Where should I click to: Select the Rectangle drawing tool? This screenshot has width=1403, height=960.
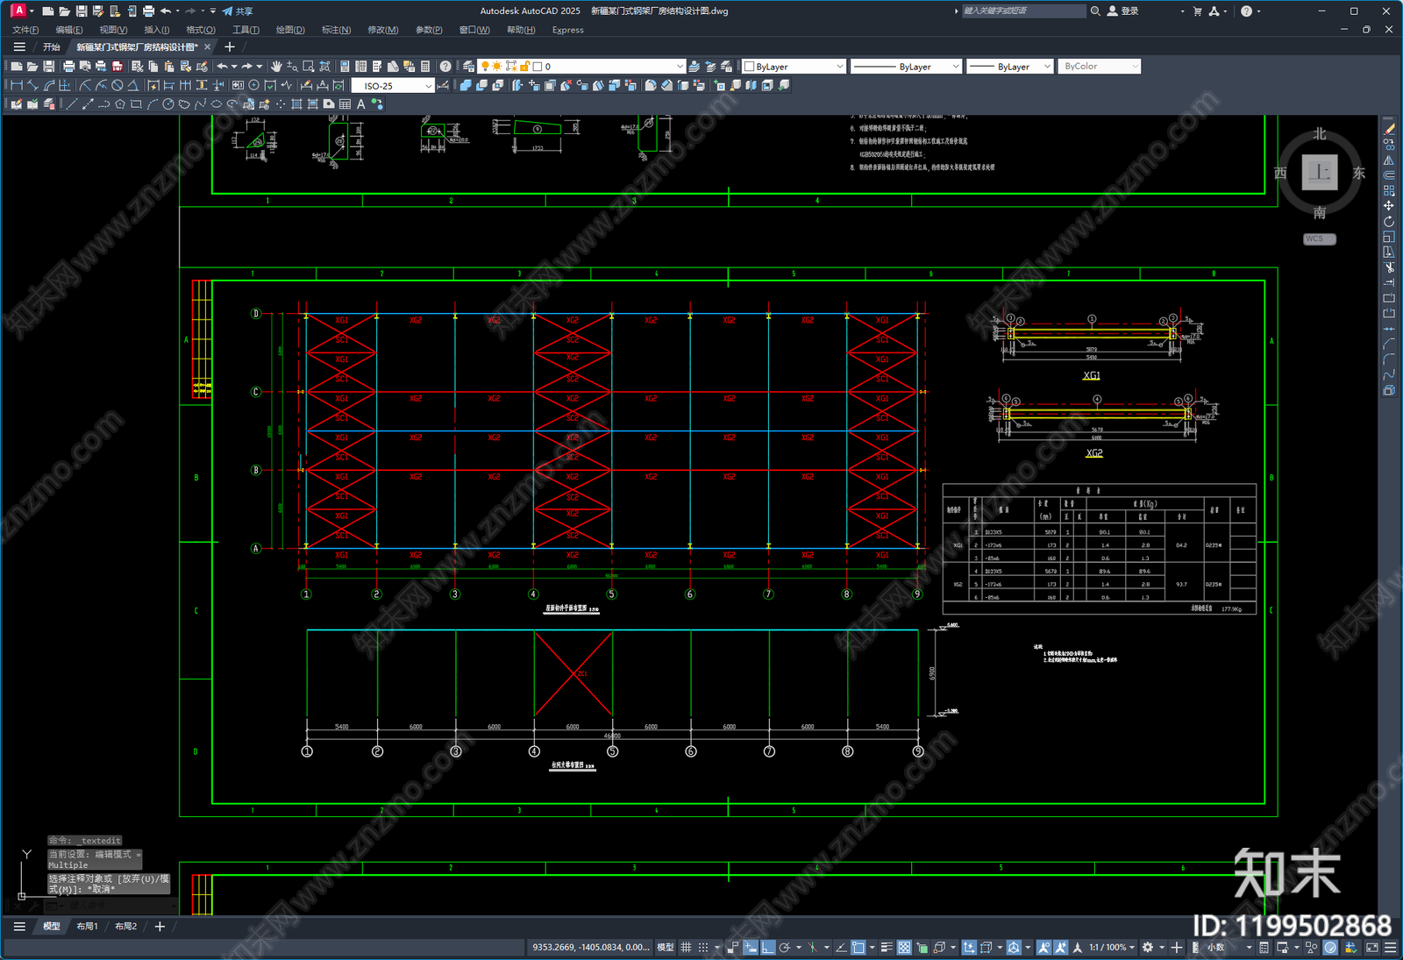tap(136, 104)
